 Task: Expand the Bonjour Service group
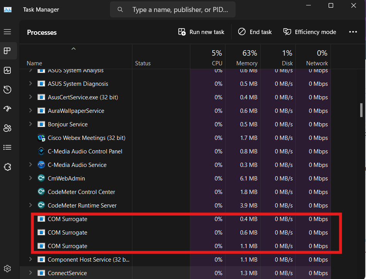click(30, 124)
